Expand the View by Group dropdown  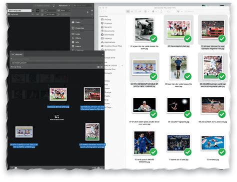coord(17,67)
